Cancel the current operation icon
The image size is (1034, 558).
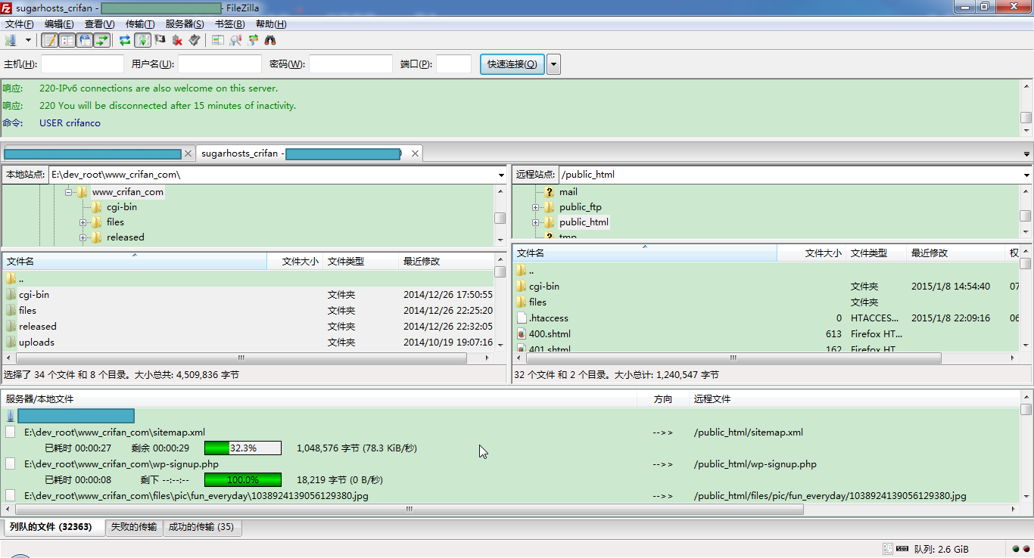tap(160, 40)
